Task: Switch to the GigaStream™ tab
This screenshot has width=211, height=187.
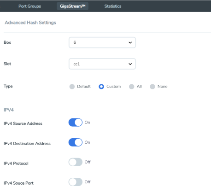Action: [x=72, y=6]
